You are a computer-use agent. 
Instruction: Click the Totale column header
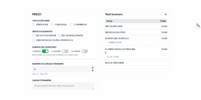click(163, 21)
